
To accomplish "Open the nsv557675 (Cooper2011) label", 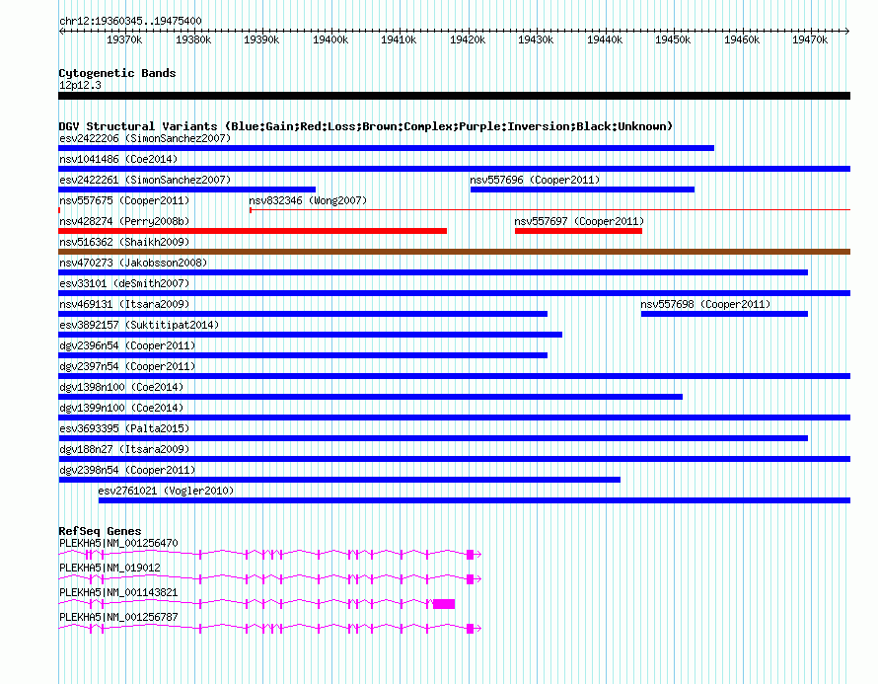I will coord(124,200).
